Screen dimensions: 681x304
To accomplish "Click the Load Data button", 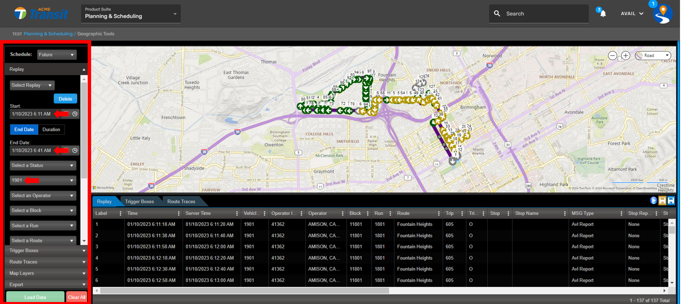I will 35,297.
